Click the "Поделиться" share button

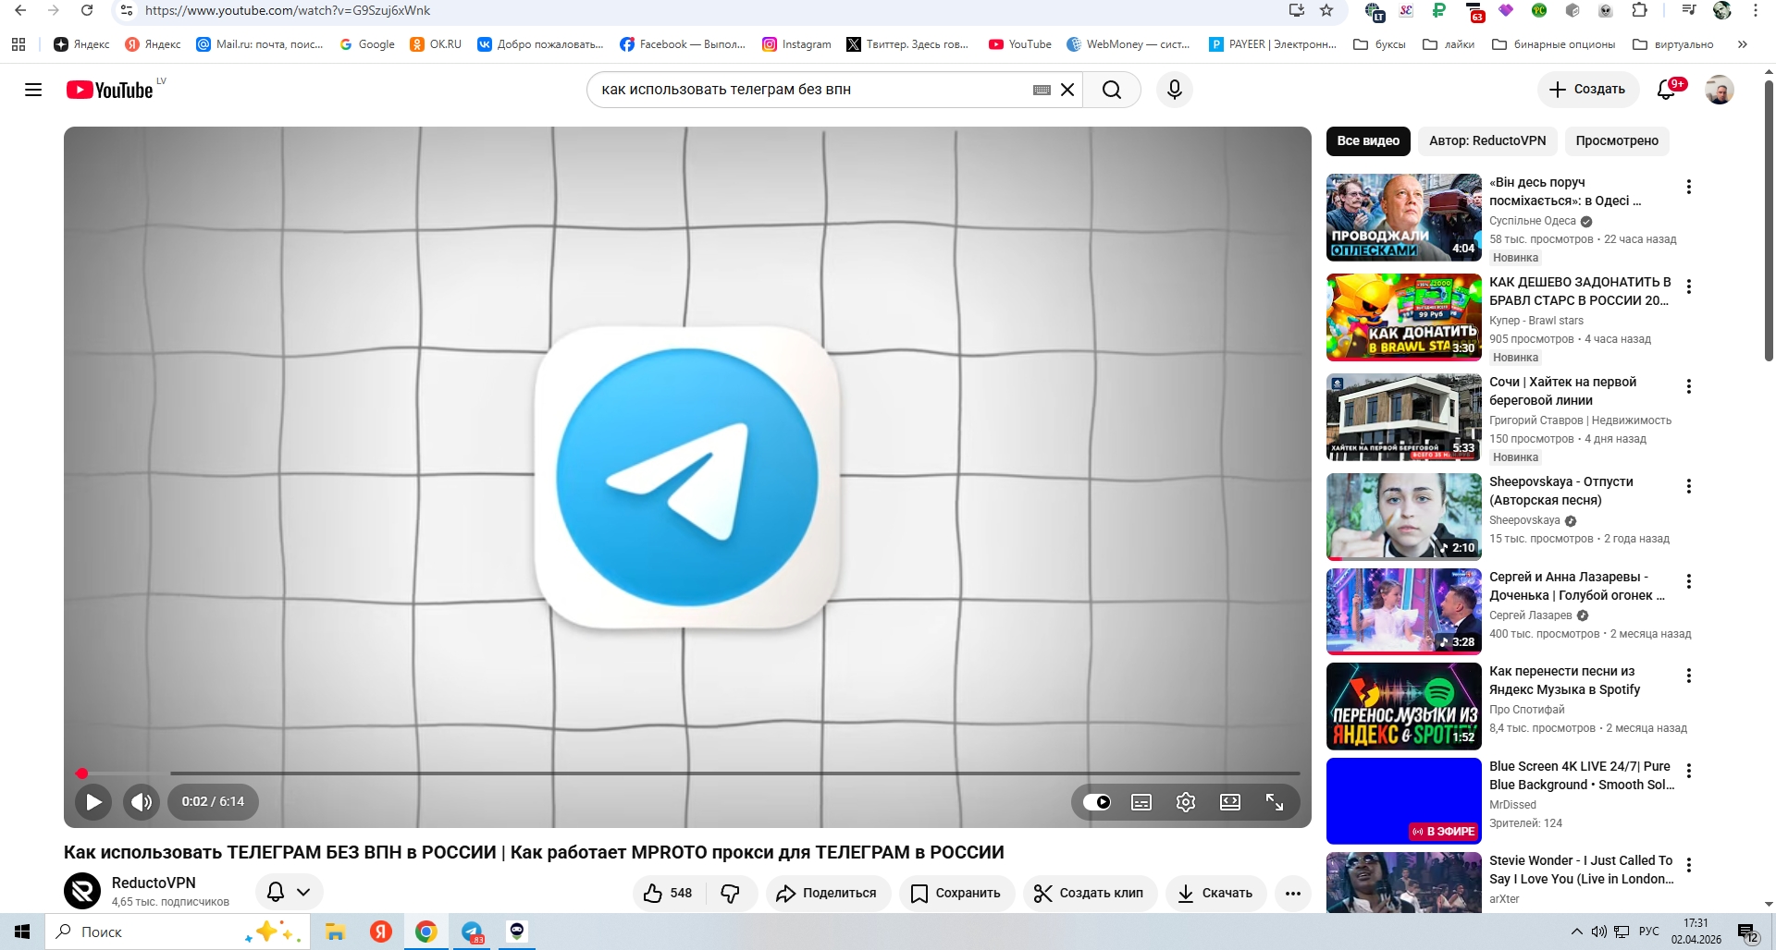[x=827, y=893]
